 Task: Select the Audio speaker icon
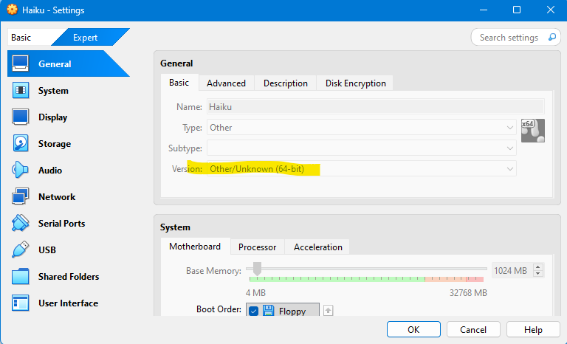coord(21,171)
